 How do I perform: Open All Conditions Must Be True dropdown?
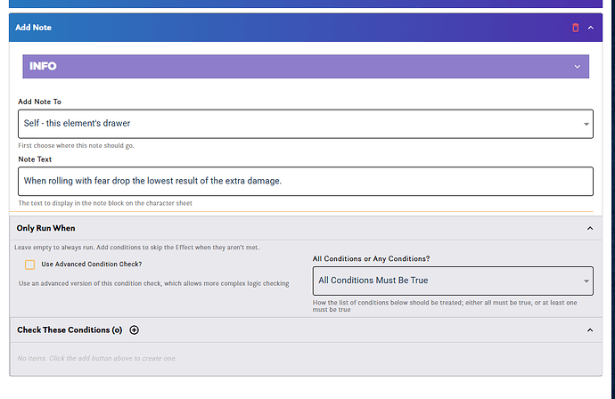(453, 281)
